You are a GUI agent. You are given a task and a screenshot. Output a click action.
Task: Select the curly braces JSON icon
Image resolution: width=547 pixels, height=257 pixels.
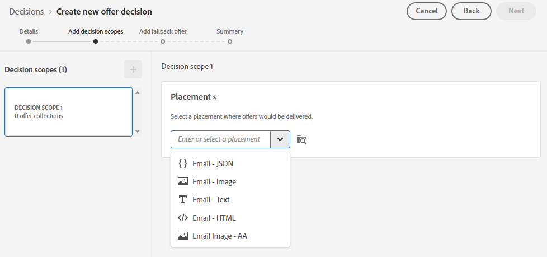coord(183,163)
